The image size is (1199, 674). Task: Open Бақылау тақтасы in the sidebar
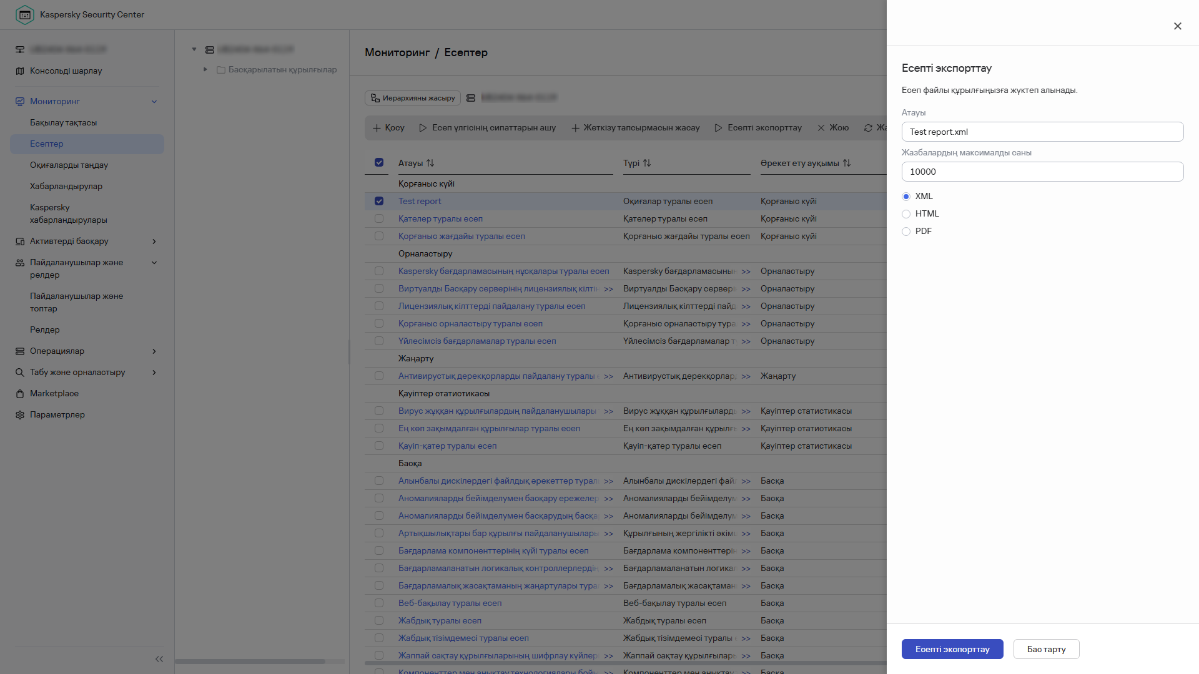(x=63, y=123)
